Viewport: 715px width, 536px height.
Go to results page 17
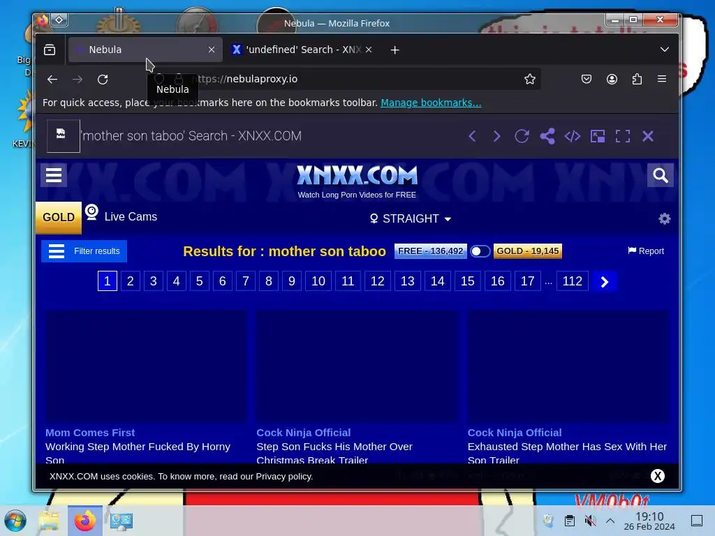point(528,281)
